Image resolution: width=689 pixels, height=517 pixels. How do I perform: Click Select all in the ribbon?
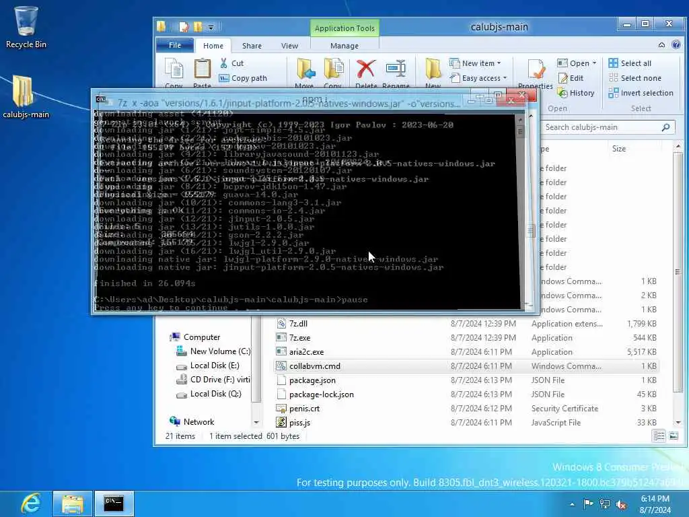[630, 63]
